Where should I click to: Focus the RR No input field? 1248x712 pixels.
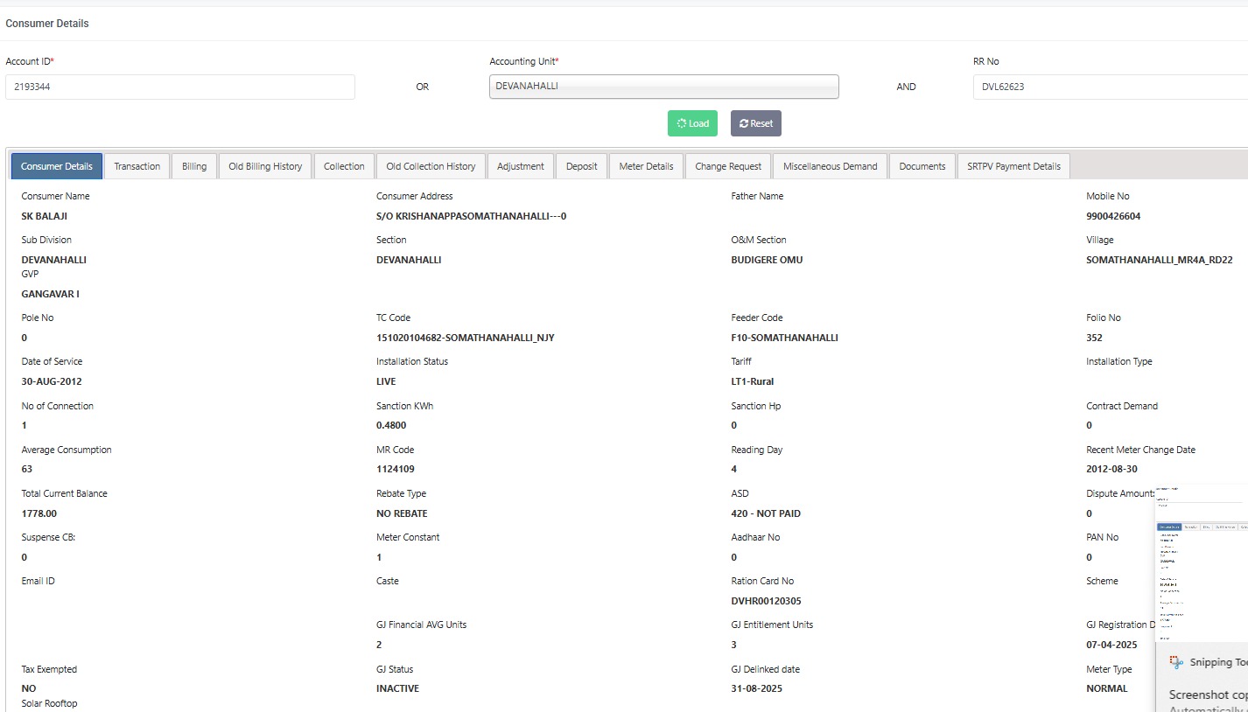point(1110,87)
